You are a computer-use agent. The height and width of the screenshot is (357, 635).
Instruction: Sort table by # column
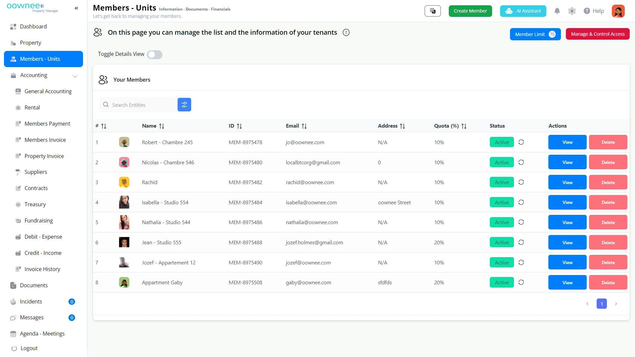tap(104, 126)
